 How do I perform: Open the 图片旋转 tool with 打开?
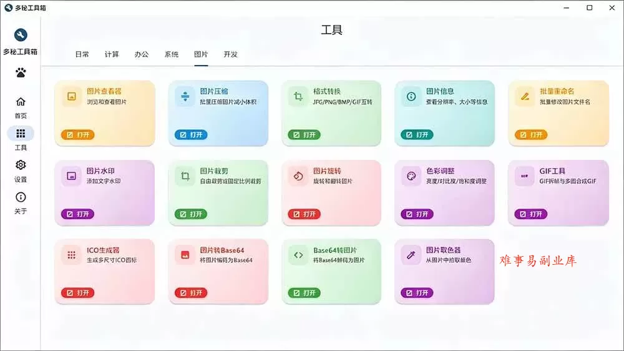[x=304, y=214]
